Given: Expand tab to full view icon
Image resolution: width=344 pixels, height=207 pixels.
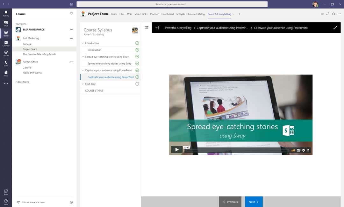Looking at the screenshot, I should pos(328,14).
